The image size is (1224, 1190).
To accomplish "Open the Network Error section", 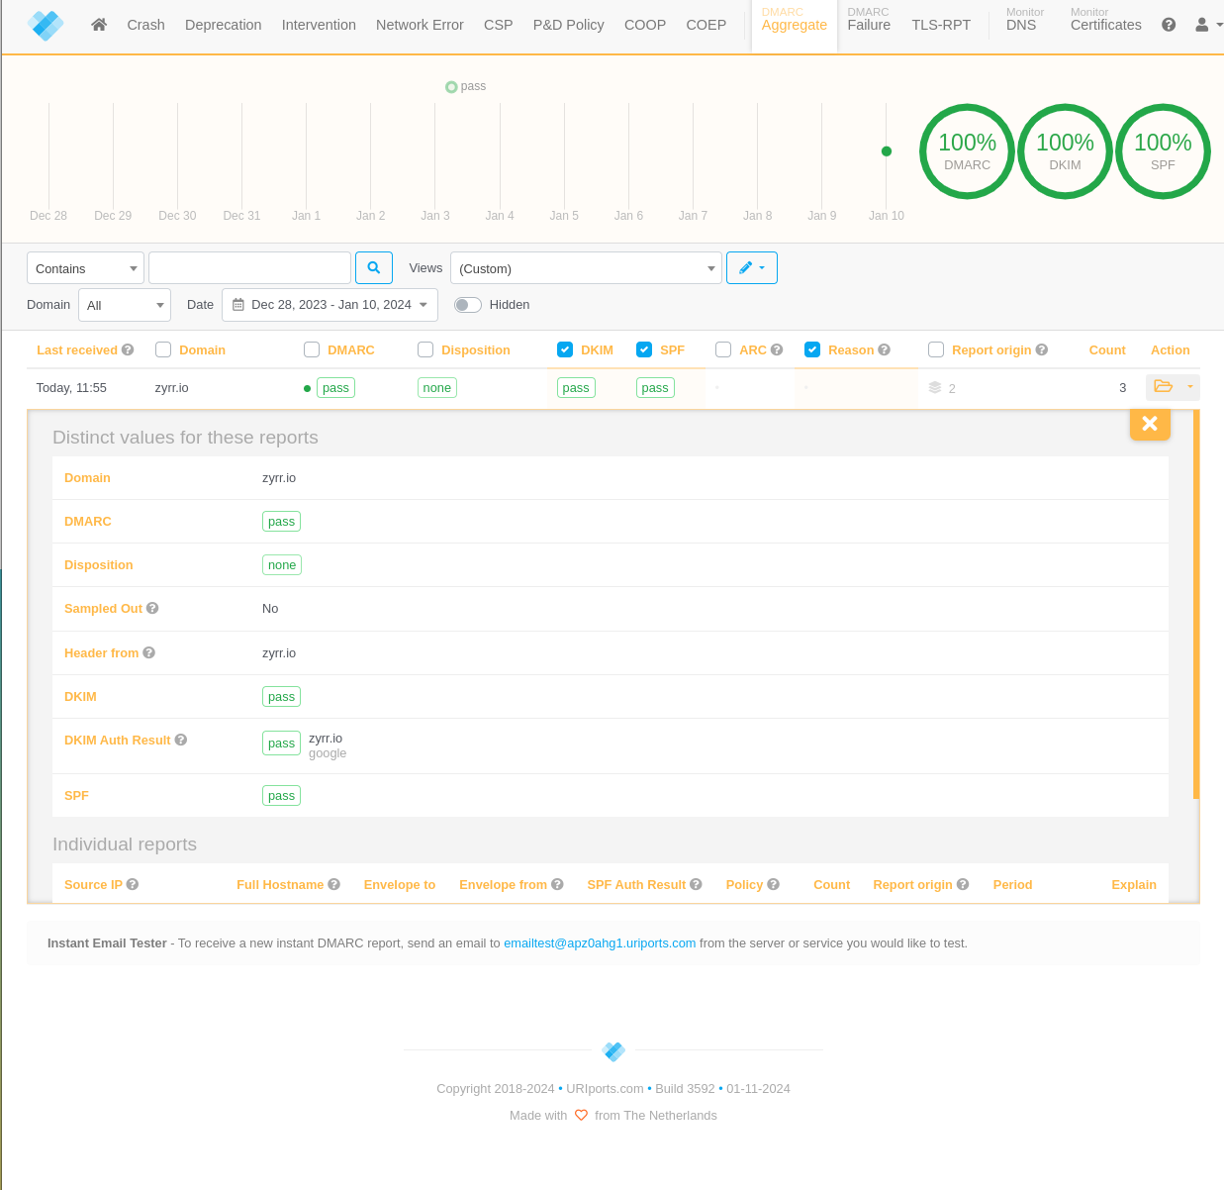I will (x=420, y=24).
